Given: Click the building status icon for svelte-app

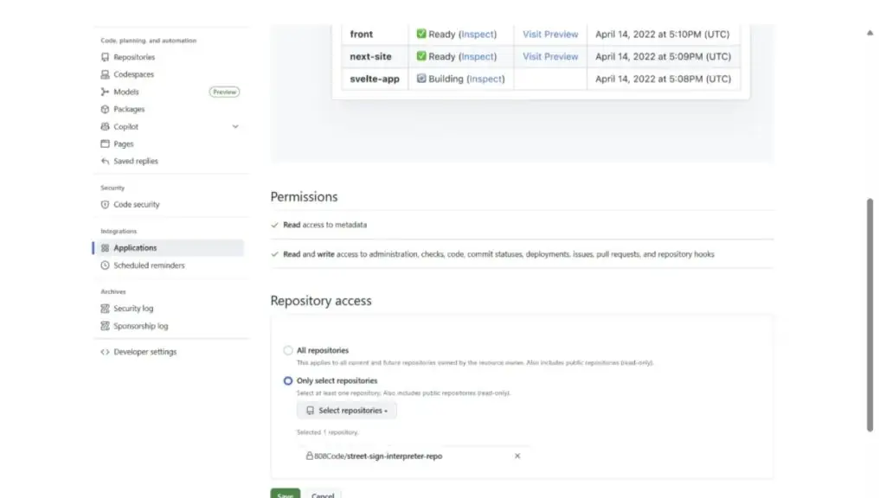Looking at the screenshot, I should pos(421,79).
